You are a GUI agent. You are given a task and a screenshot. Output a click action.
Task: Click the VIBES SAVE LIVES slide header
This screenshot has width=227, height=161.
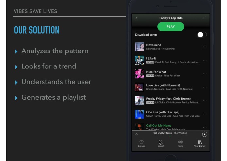click(x=36, y=11)
